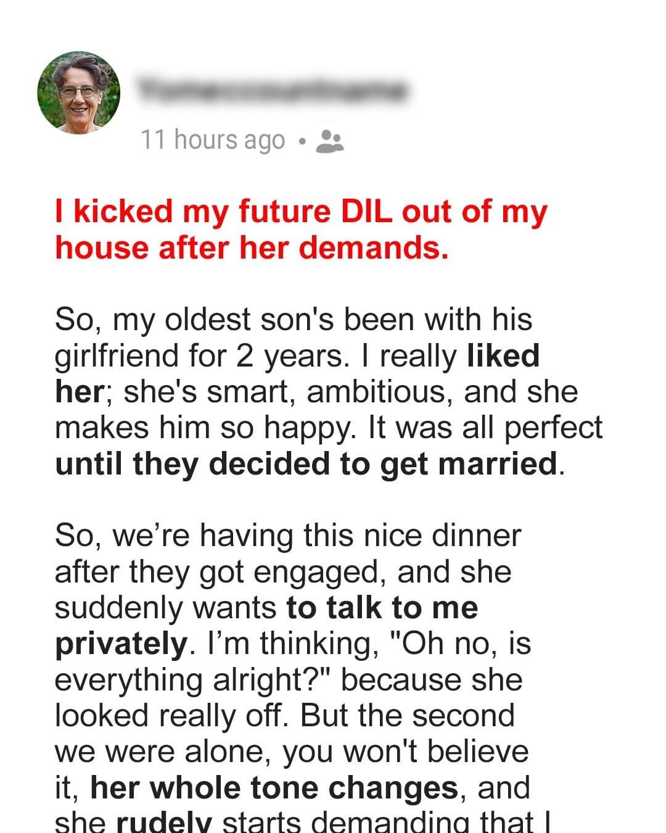This screenshot has height=833, width=666.
Task: Click bold text 'her whole tone changes'
Action: [274, 787]
